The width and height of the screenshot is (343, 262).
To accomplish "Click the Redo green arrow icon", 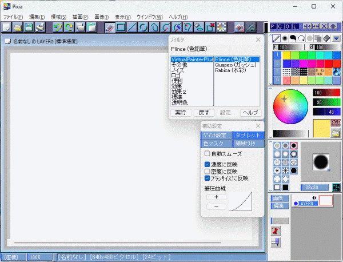I will [x=69, y=27].
